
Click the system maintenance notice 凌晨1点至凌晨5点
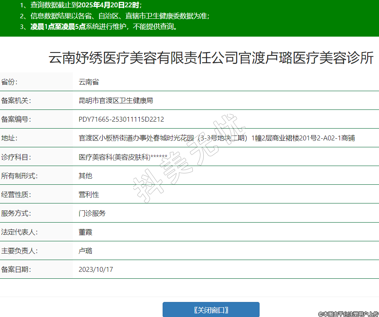(58, 27)
